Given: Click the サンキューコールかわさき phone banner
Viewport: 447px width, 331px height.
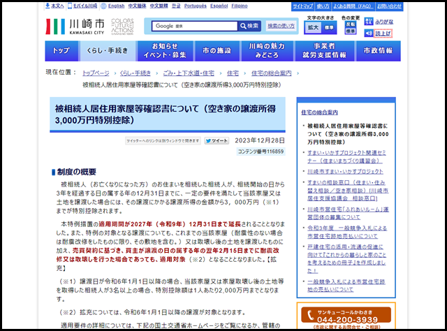Looking at the screenshot, I should pos(346,317).
